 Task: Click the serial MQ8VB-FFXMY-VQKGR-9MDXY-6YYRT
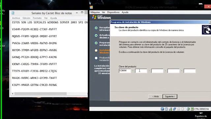click(x=34, y=36)
